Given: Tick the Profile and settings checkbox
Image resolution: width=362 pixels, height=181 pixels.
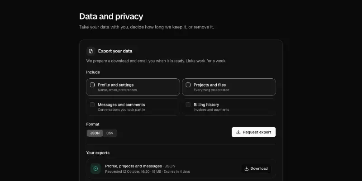Looking at the screenshot, I should coord(92,85).
